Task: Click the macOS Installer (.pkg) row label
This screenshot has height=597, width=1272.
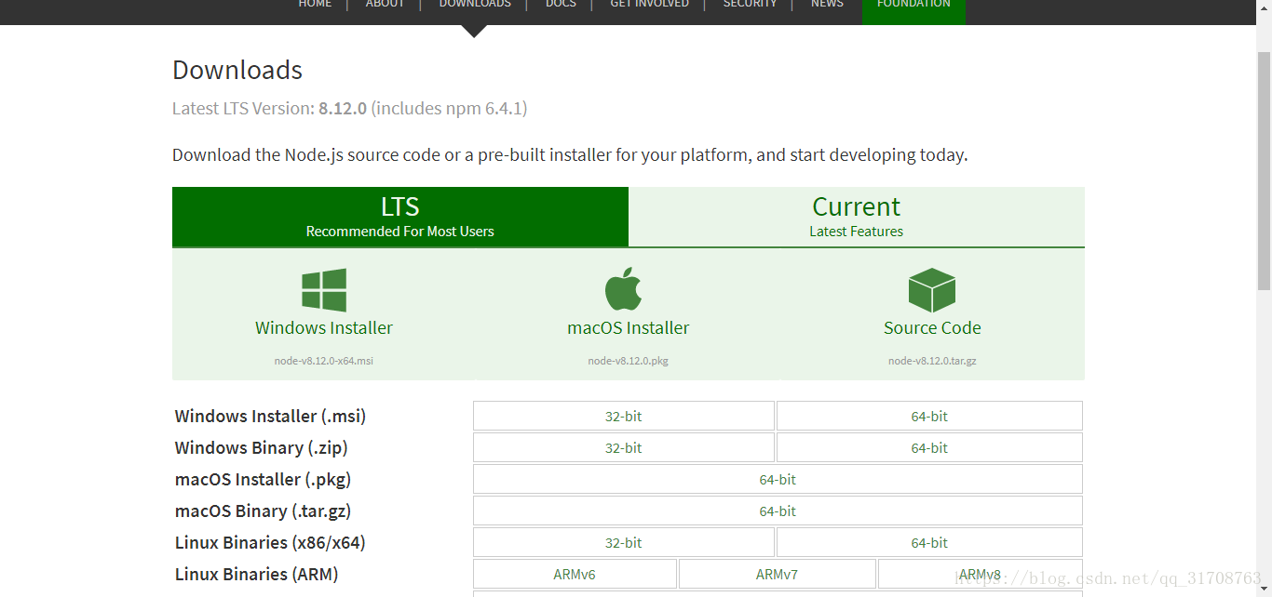Action: coord(263,479)
